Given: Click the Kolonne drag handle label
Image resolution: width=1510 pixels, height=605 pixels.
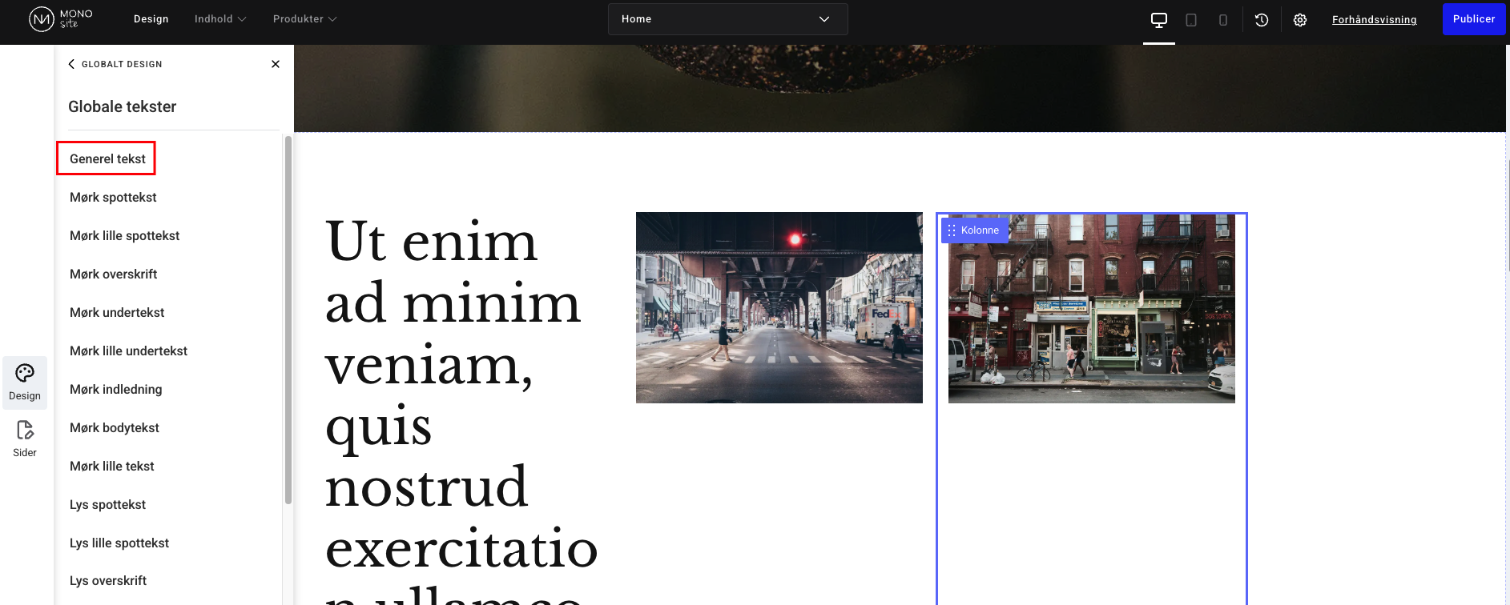Looking at the screenshot, I should [974, 230].
